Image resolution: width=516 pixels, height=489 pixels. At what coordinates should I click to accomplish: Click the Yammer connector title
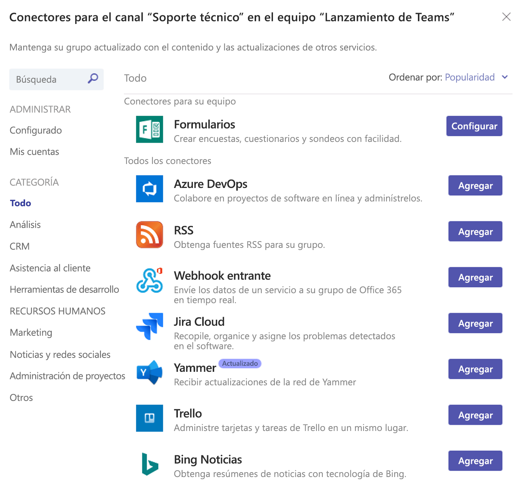click(x=195, y=368)
